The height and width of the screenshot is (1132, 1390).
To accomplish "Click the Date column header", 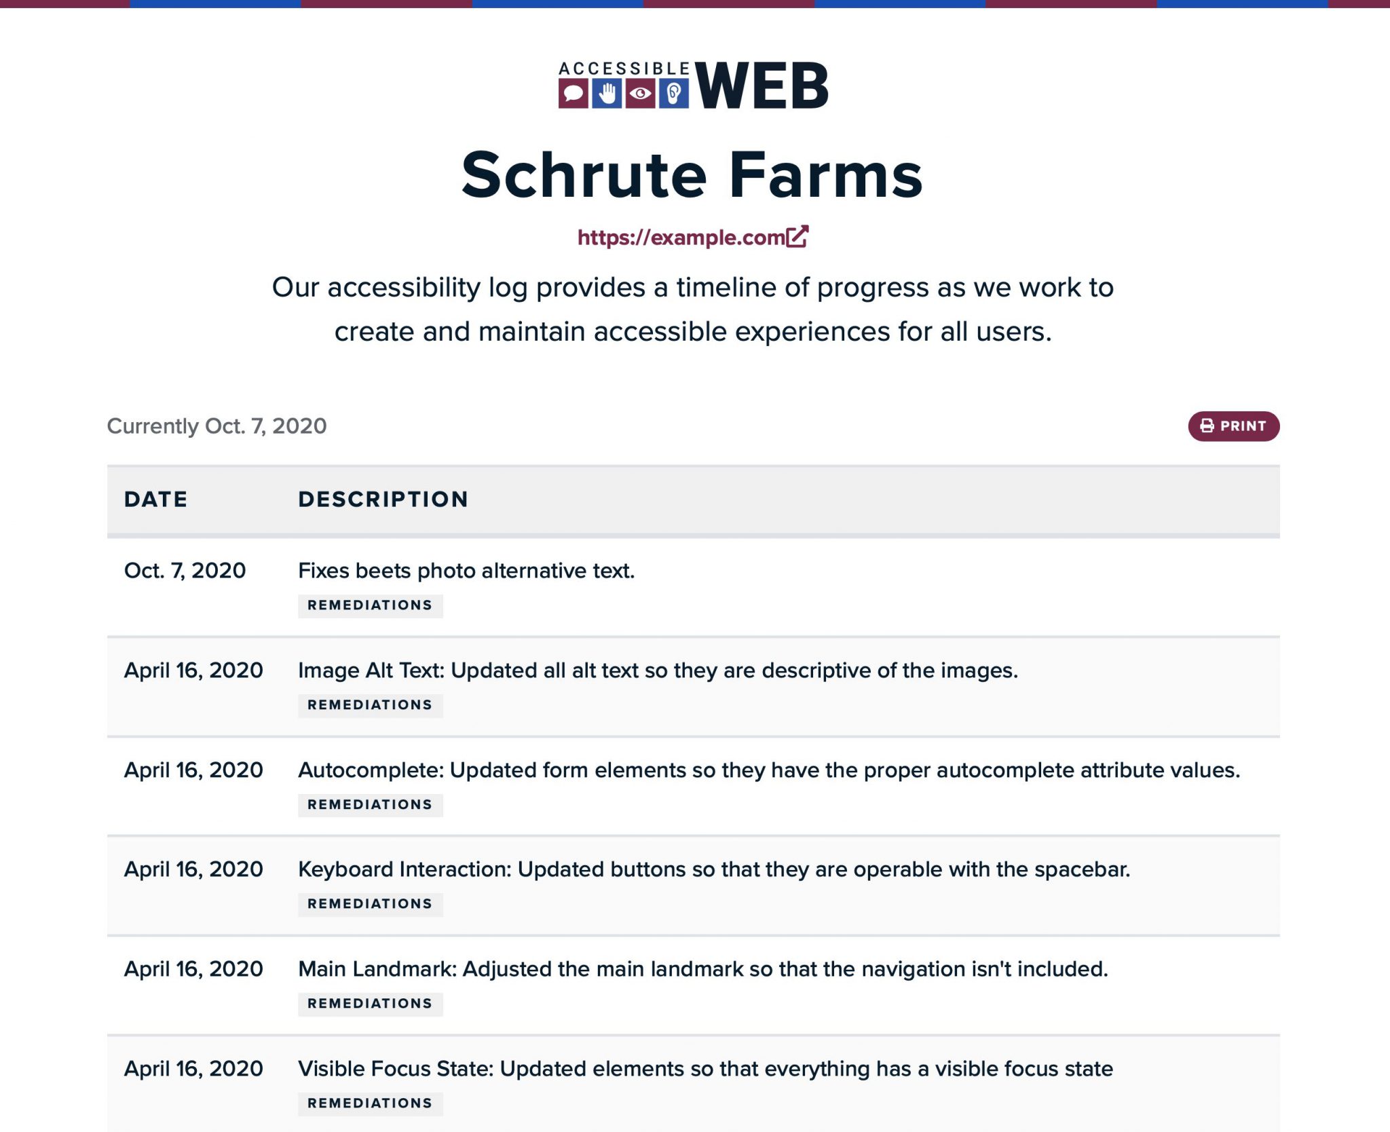I will (156, 499).
